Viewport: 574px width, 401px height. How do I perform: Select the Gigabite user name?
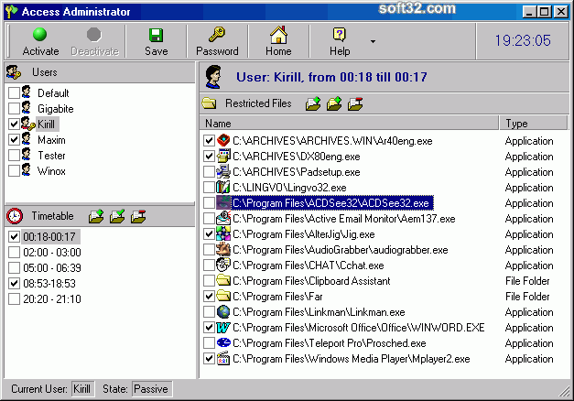coord(56,109)
